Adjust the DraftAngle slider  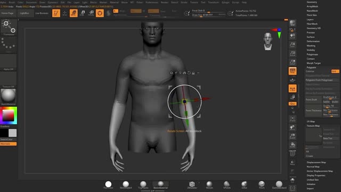[330, 97]
